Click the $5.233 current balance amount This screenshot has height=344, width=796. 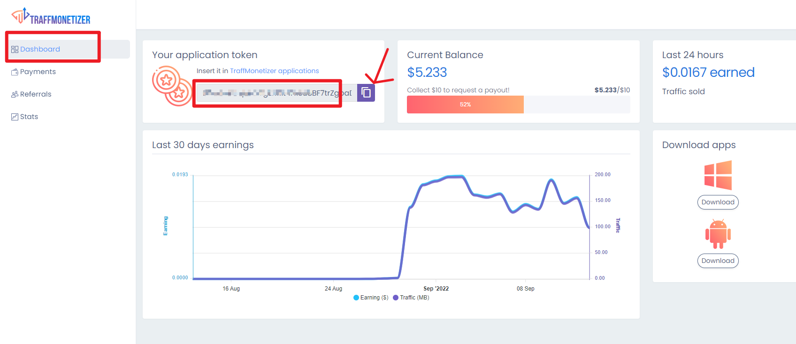427,72
